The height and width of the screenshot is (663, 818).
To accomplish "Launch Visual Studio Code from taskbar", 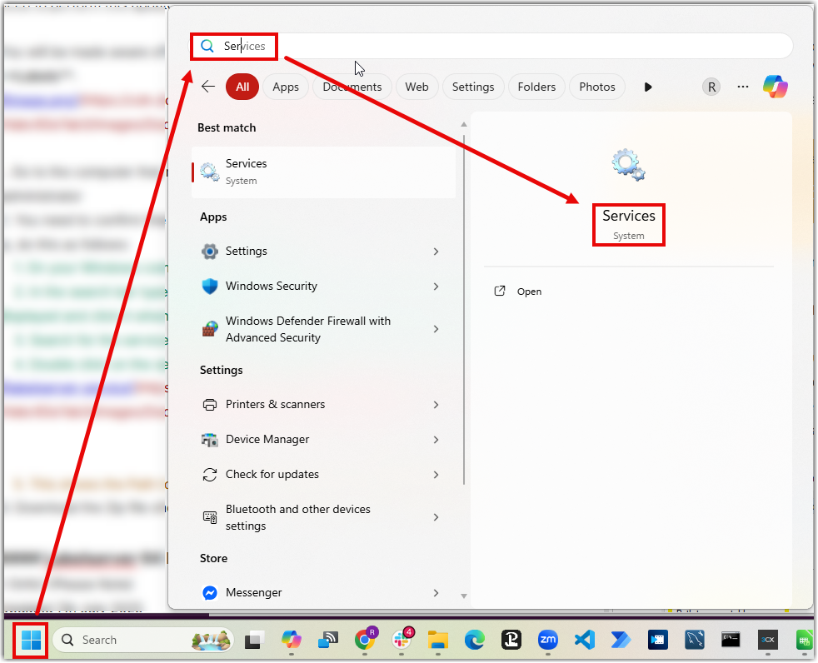I will click(585, 640).
